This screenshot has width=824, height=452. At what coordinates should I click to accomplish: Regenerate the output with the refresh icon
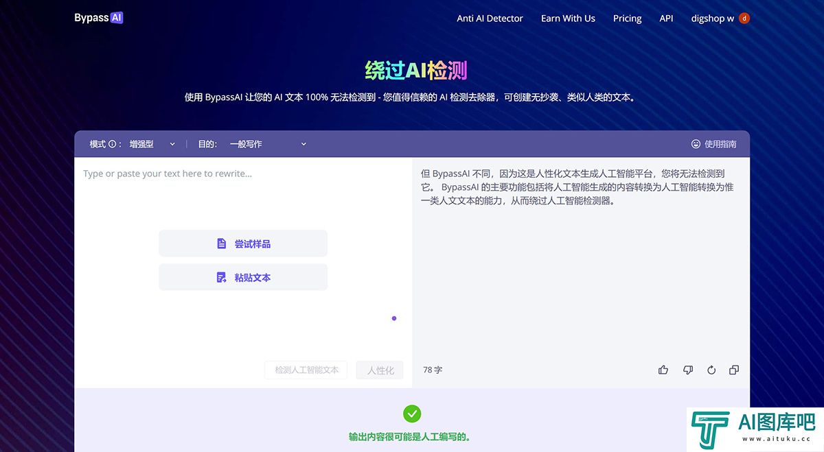pyautogui.click(x=711, y=370)
